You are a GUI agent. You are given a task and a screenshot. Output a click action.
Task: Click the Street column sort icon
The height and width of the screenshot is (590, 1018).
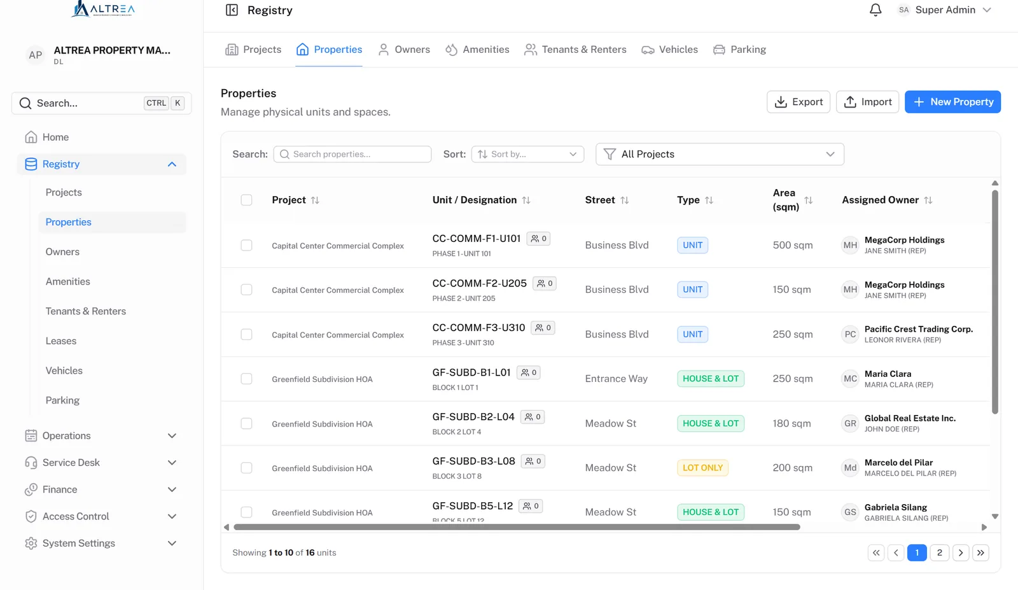click(x=625, y=200)
